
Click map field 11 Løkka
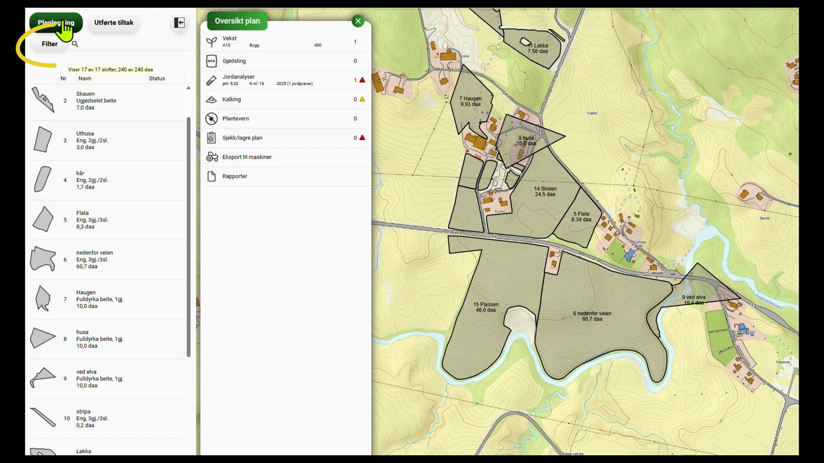click(538, 48)
